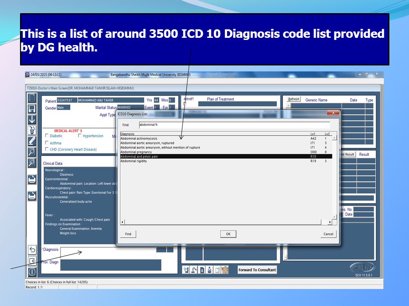Select aneurysm without mention of rupture row
The height and width of the screenshot is (306, 409).
pyautogui.click(x=226, y=147)
